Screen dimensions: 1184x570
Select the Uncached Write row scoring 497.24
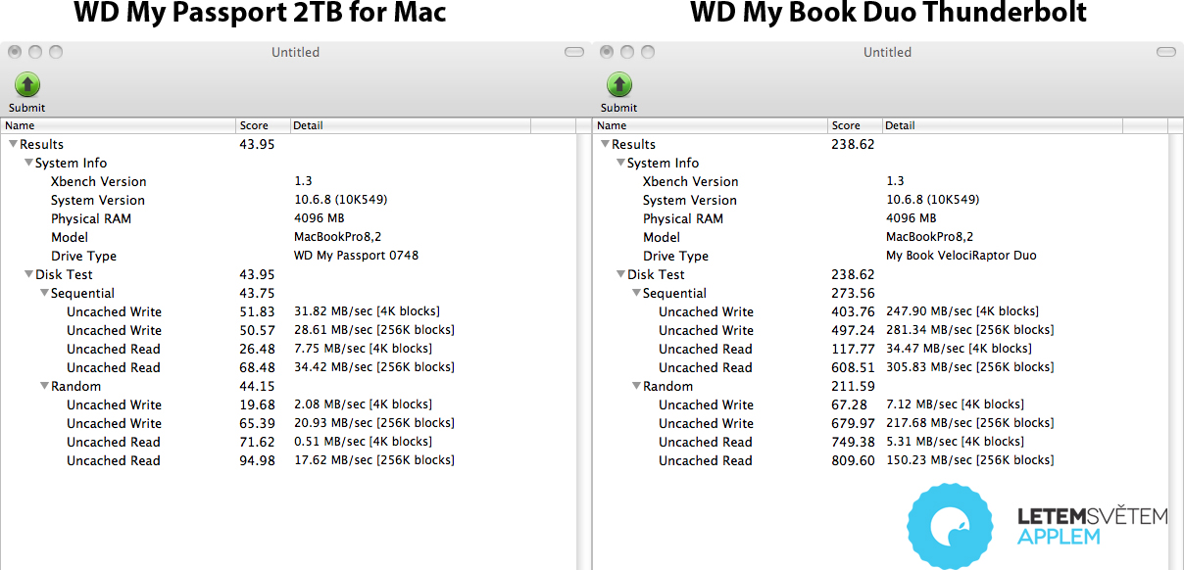pos(881,330)
